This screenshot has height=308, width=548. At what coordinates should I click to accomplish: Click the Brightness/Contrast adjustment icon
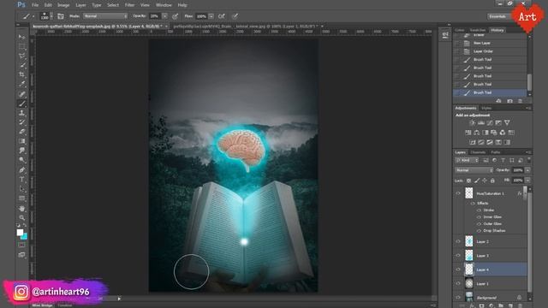(472, 122)
